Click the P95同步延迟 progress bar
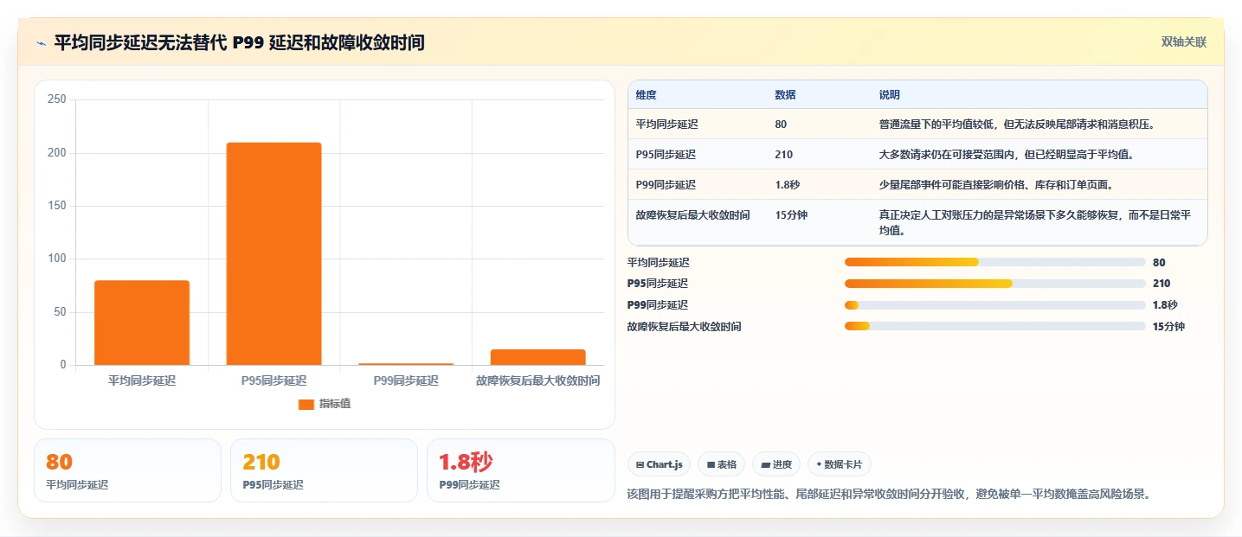 click(995, 284)
